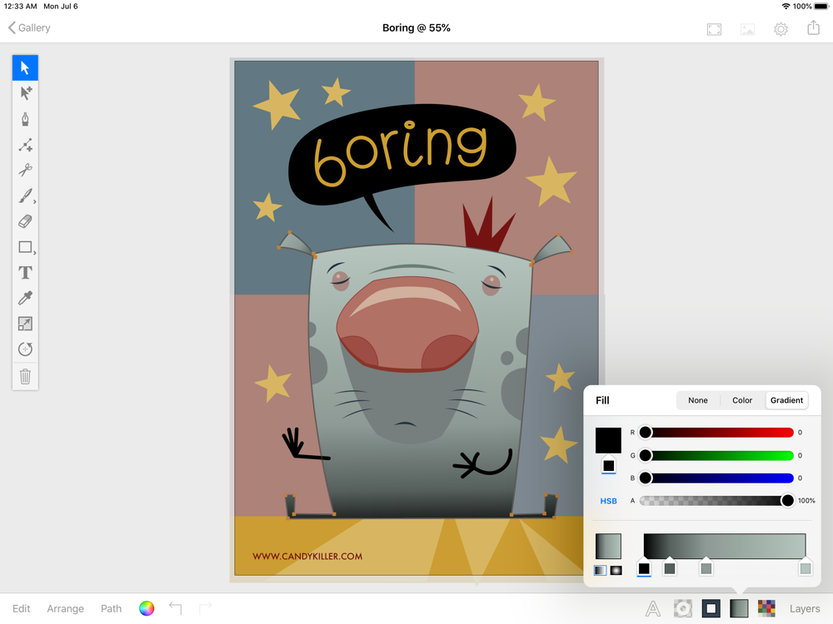Tap the trash can delete icon
The width and height of the screenshot is (833, 624).
point(25,376)
